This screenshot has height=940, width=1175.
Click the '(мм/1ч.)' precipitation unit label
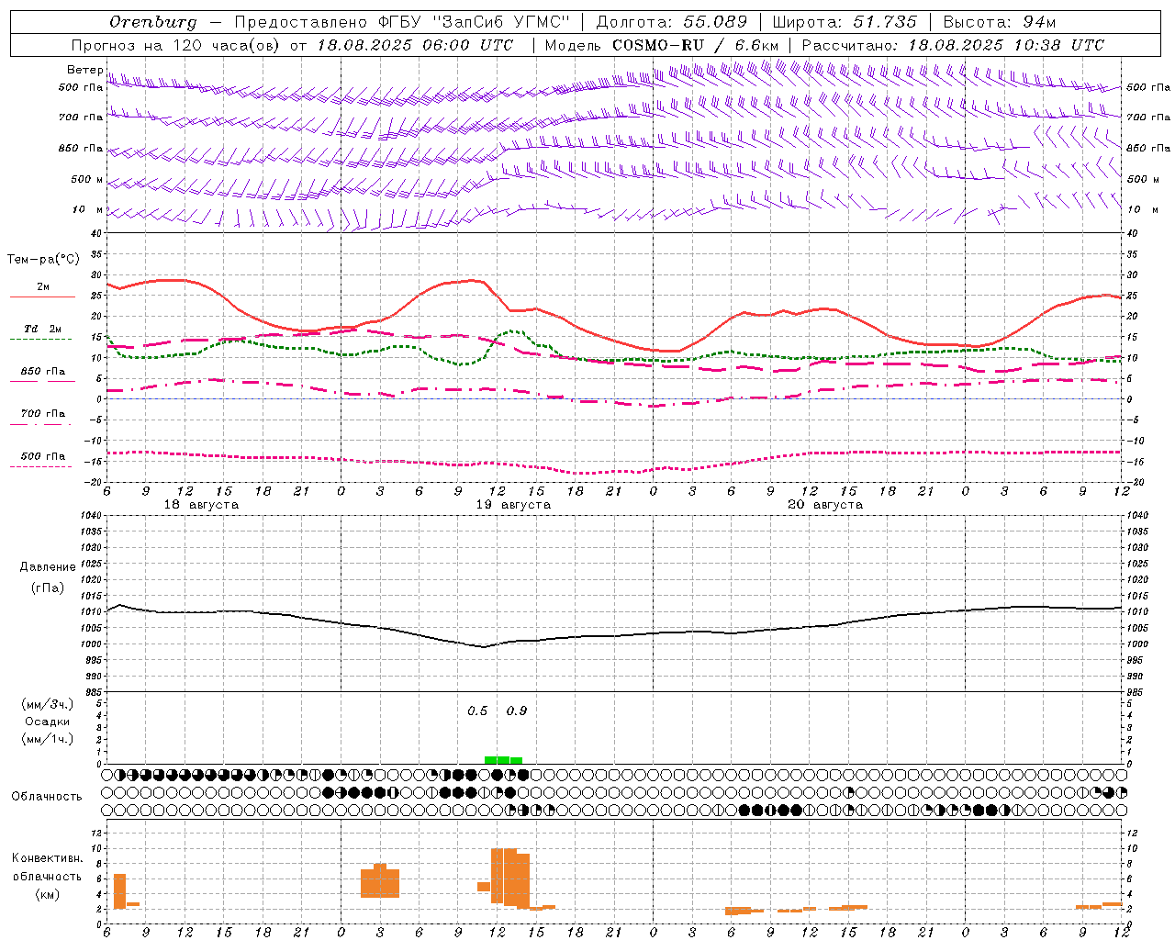point(48,739)
